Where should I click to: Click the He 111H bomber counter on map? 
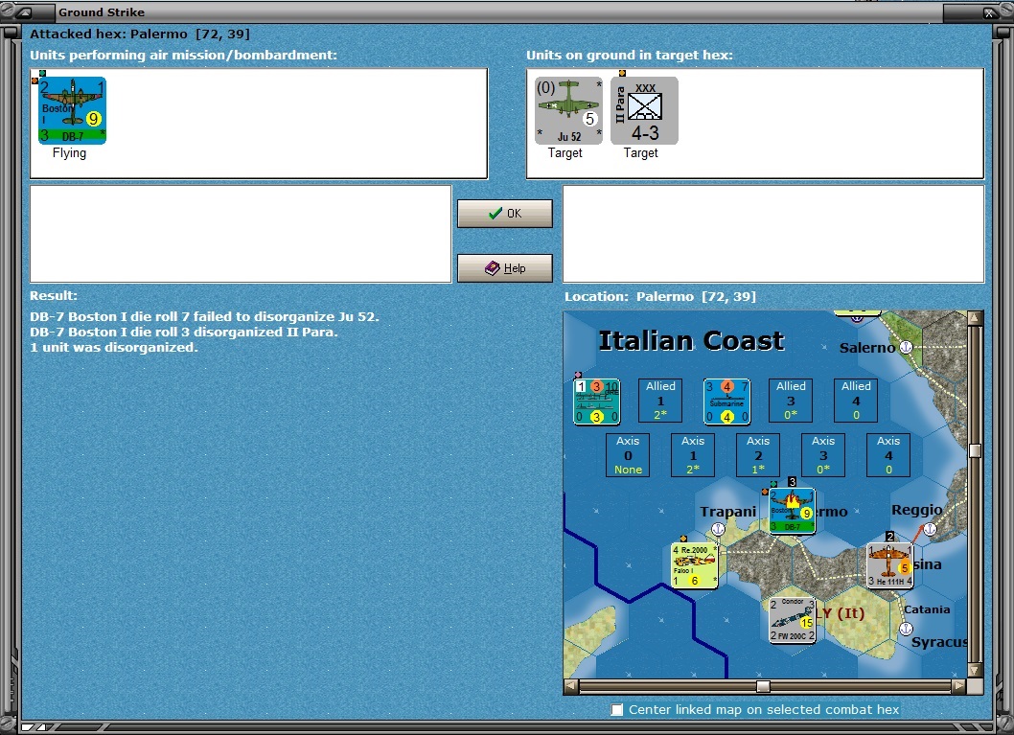889,565
